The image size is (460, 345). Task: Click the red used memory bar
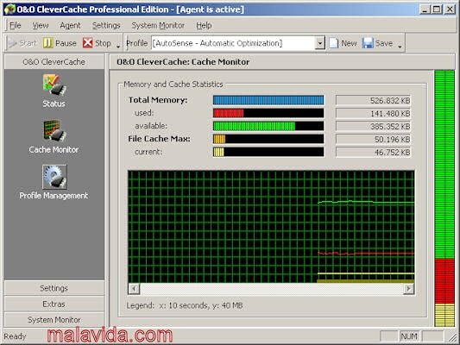(228, 113)
